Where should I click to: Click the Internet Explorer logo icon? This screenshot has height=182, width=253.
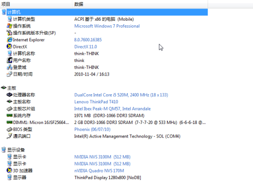(x=10, y=40)
